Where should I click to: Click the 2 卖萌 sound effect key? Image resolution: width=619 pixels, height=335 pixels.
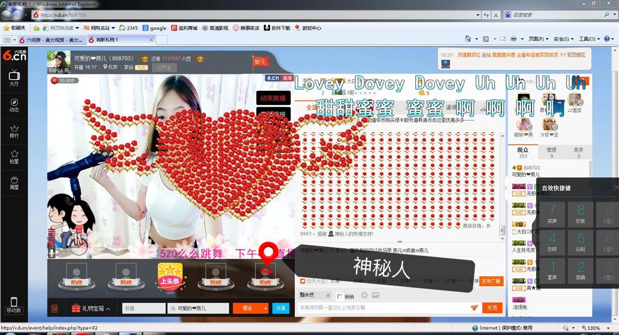tap(580, 270)
